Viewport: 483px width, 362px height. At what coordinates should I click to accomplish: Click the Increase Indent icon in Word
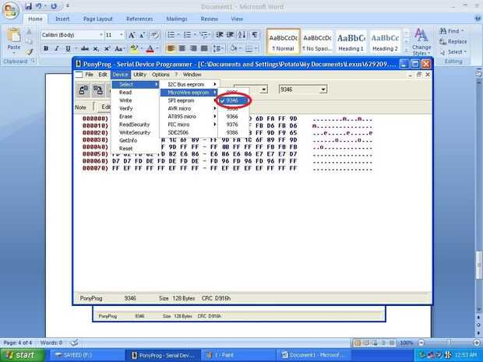230,35
